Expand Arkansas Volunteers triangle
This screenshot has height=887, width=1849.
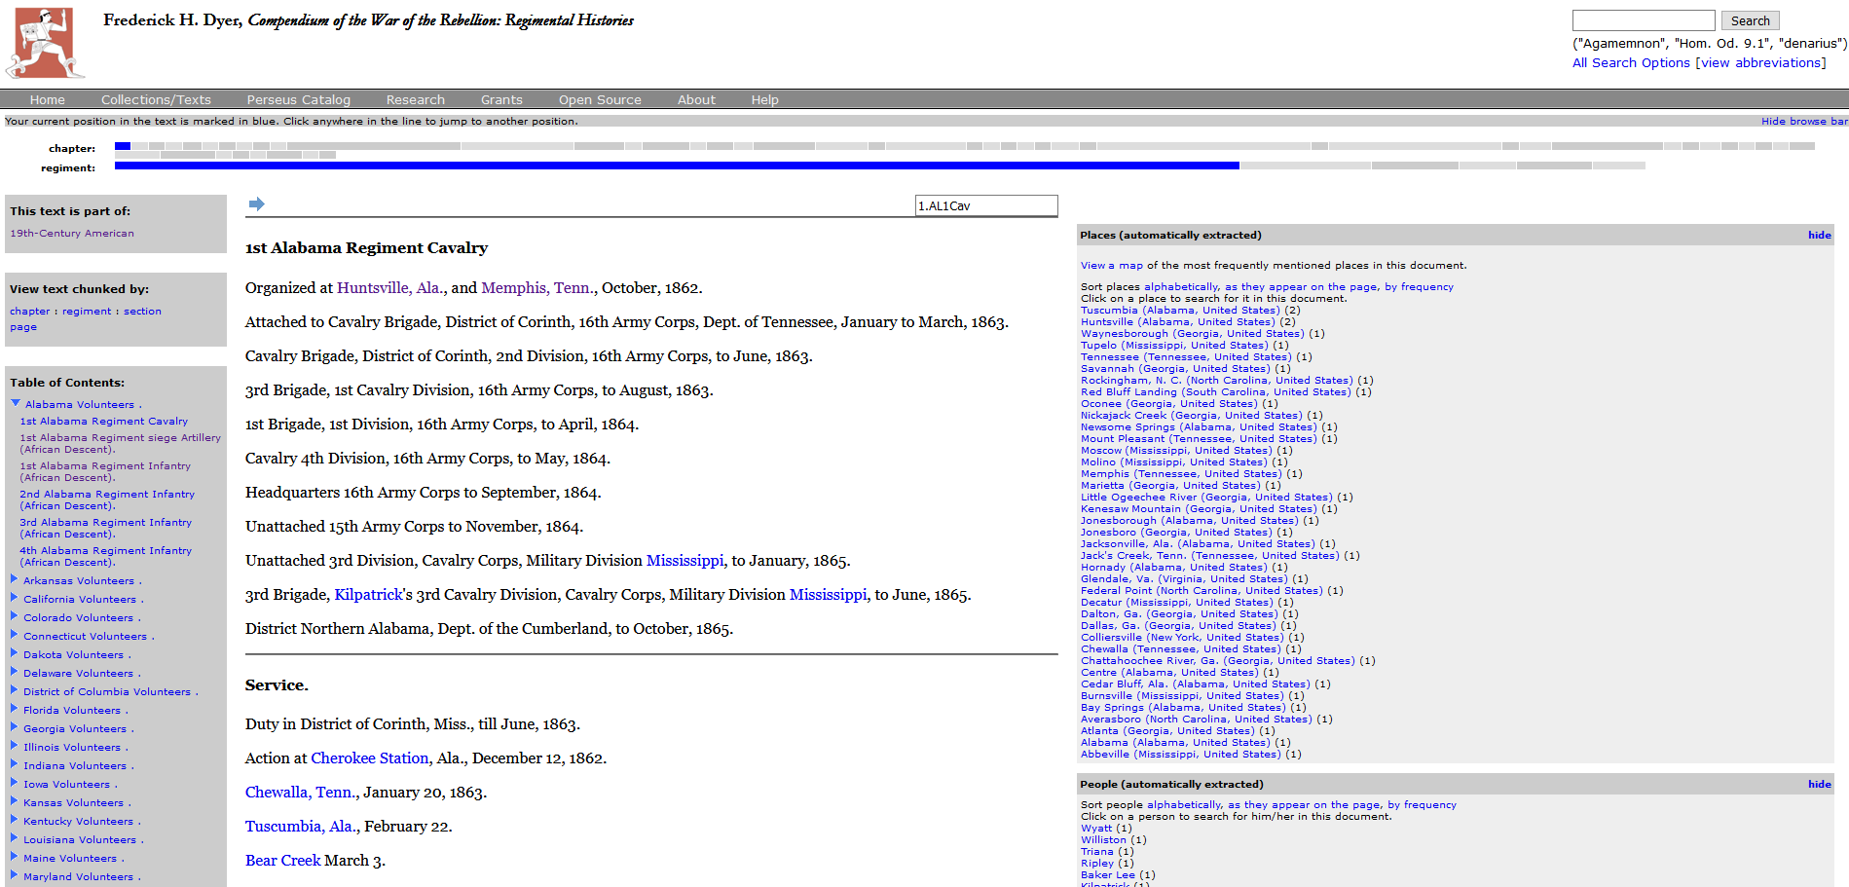15,579
